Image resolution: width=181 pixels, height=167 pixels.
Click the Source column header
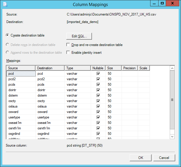pos(21,68)
